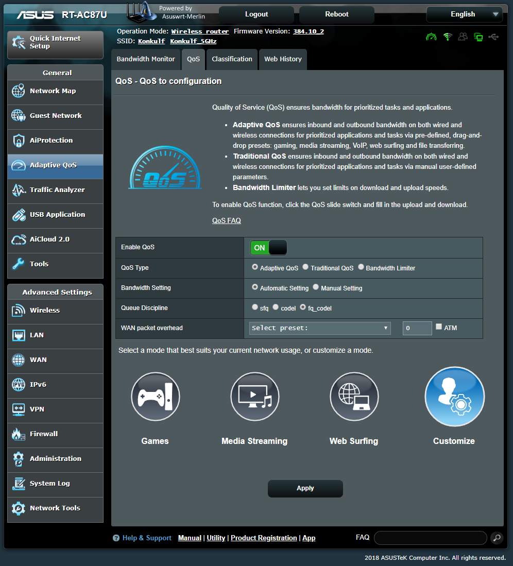
Task: Select Bandwidth Limiter radio button
Action: (361, 267)
